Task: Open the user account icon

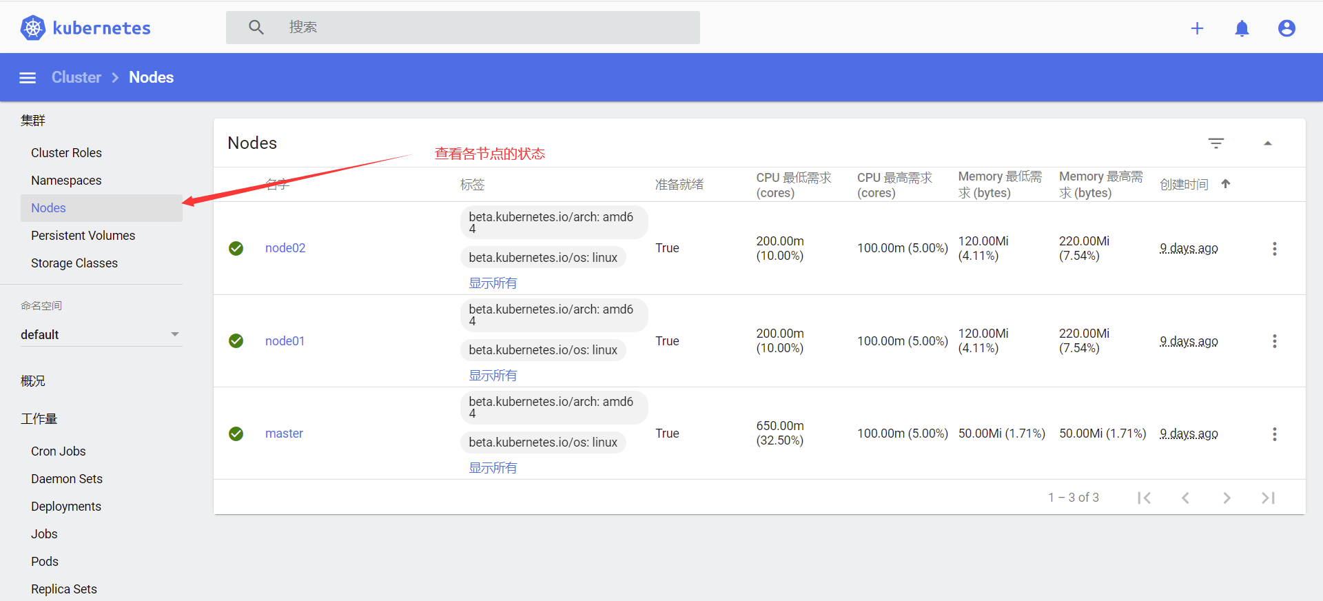Action: pyautogui.click(x=1286, y=28)
